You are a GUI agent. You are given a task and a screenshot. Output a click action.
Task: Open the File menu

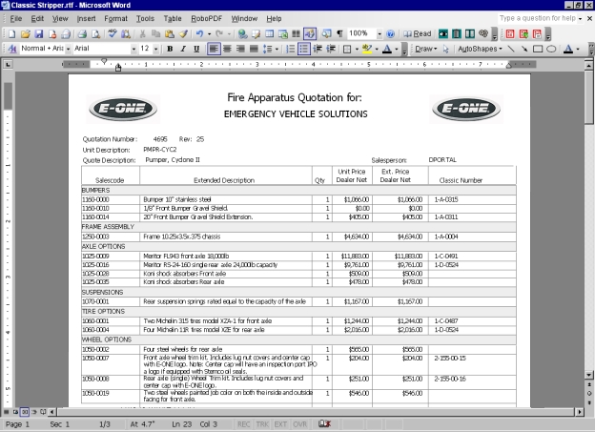coord(15,19)
